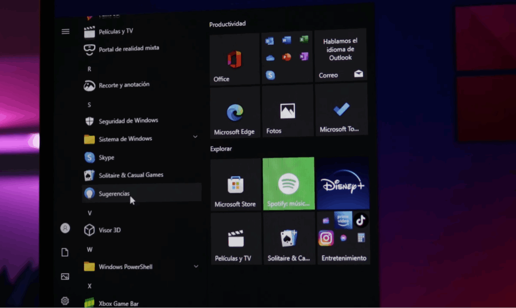Expand the Sistema de Windows folder chevron
This screenshot has width=516, height=308.
195,137
